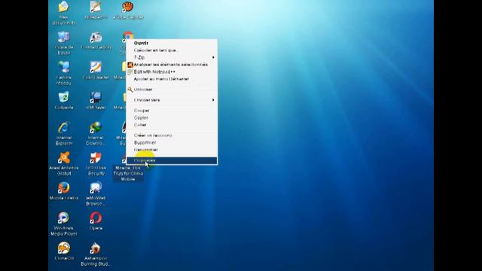Viewport: 482px width, 271px height.
Task: Click the Unlocker wand icon in menu
Action: click(130, 90)
